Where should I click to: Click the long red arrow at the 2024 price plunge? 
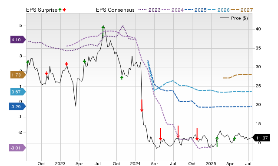coord(142,106)
